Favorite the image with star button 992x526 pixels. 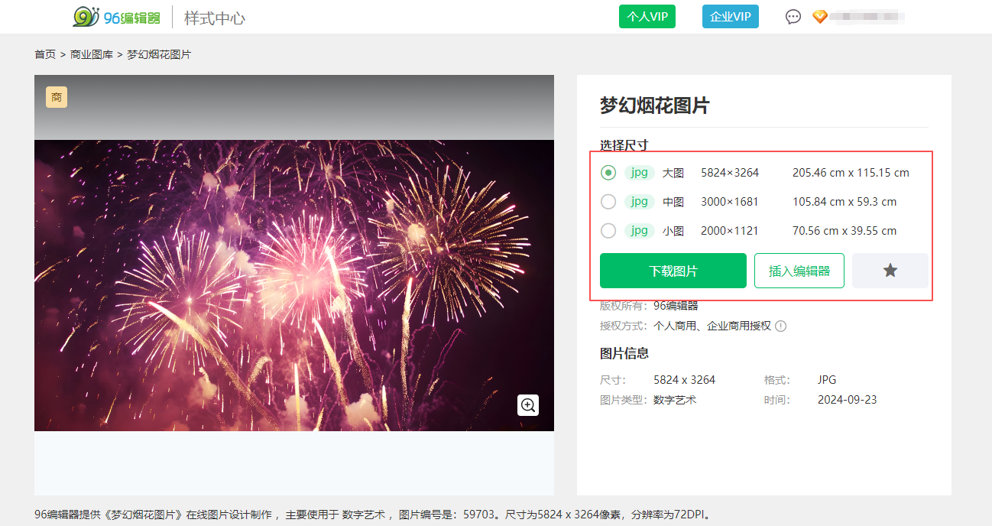pos(890,271)
